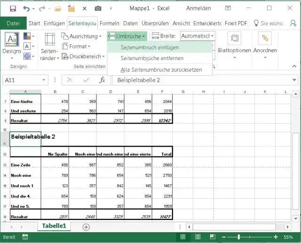
Task: Click the camera icon in quick access toolbar
Action: (98, 8)
